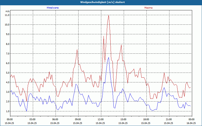The height and width of the screenshot is (126, 202).
Task: Click the '03:00' time label
Action: pyautogui.click(x=33, y=119)
